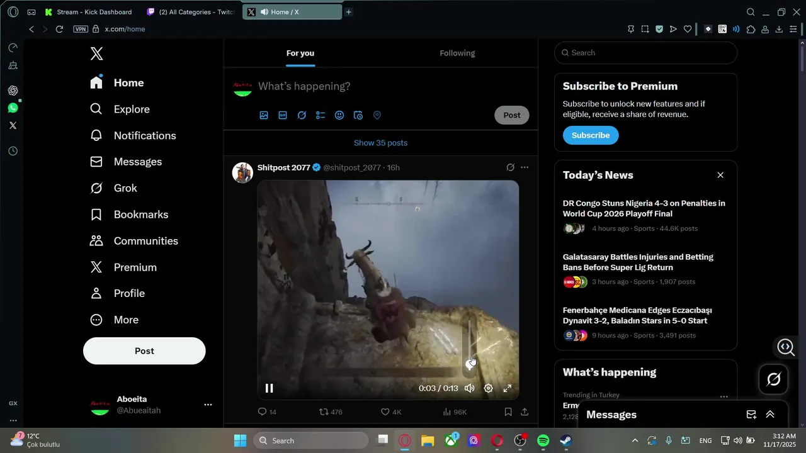Enter fullscreen on the video
The height and width of the screenshot is (453, 806).
pyautogui.click(x=508, y=388)
